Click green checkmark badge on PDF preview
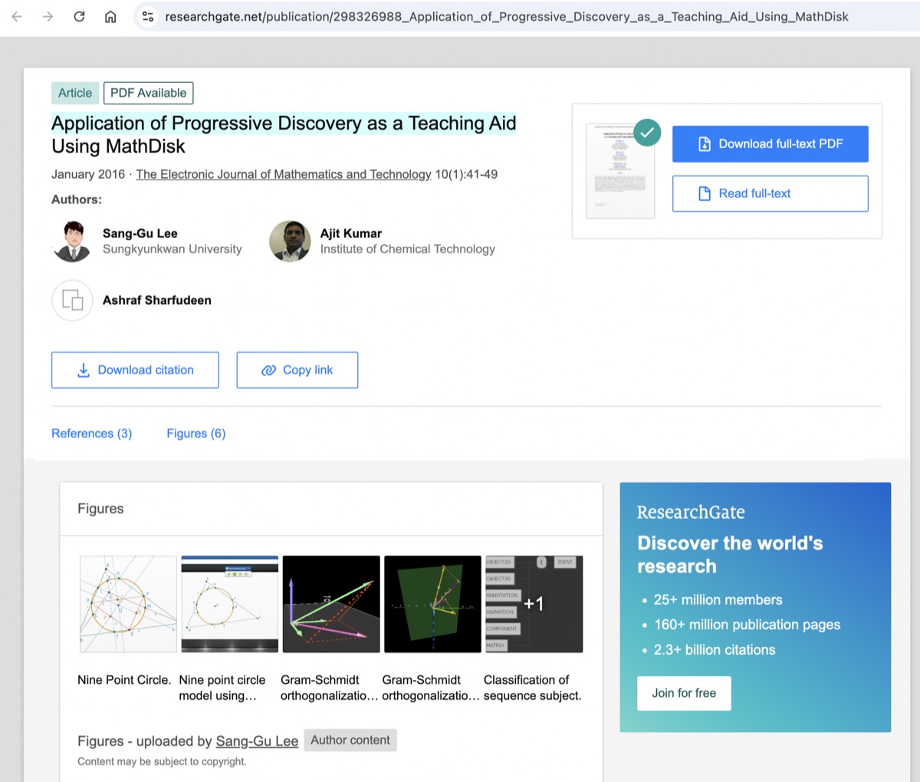Viewport: 920px width, 782px height. (647, 133)
